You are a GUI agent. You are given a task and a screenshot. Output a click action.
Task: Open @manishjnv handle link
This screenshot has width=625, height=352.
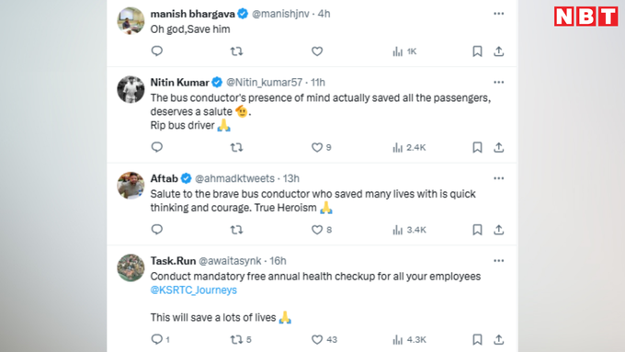coord(280,14)
